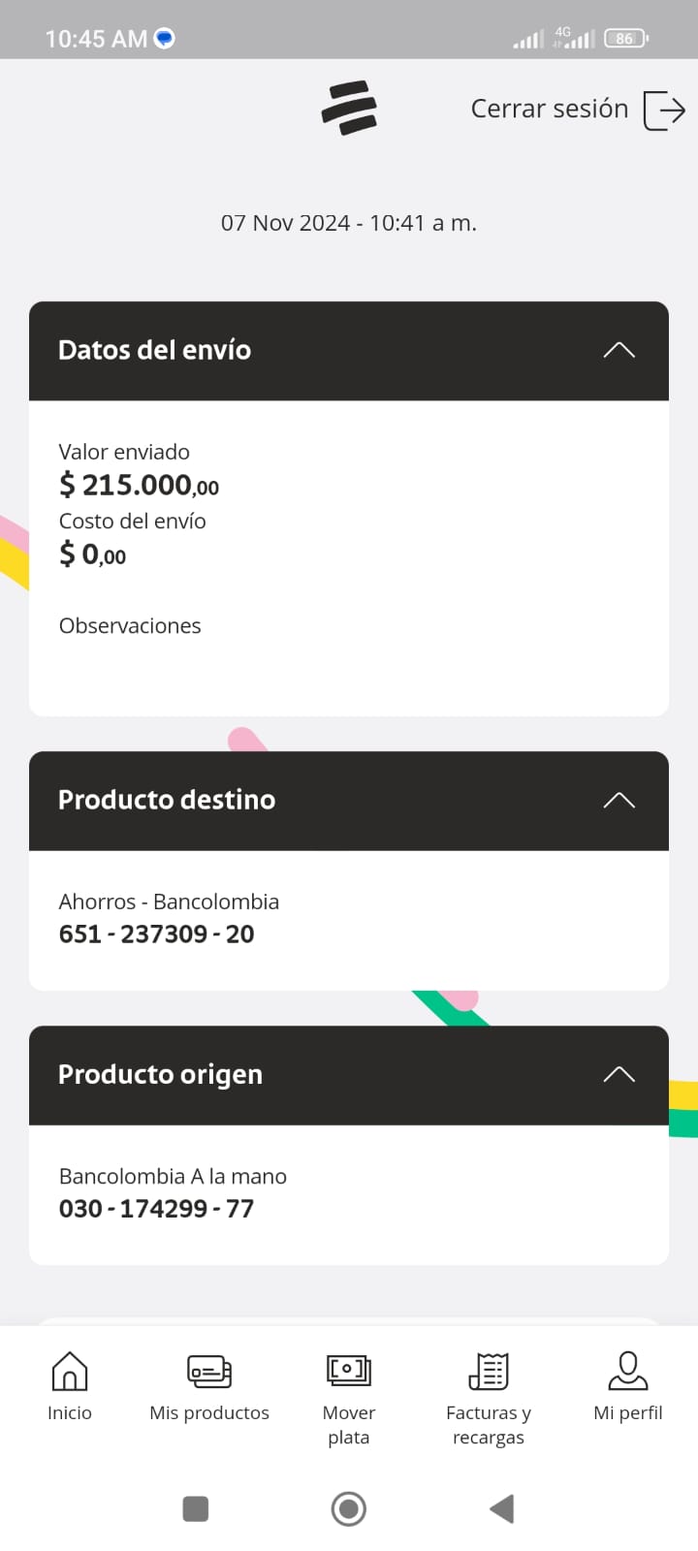Tap the Mover plata money icon
Viewport: 698px width, 1551px height.
tap(349, 1371)
